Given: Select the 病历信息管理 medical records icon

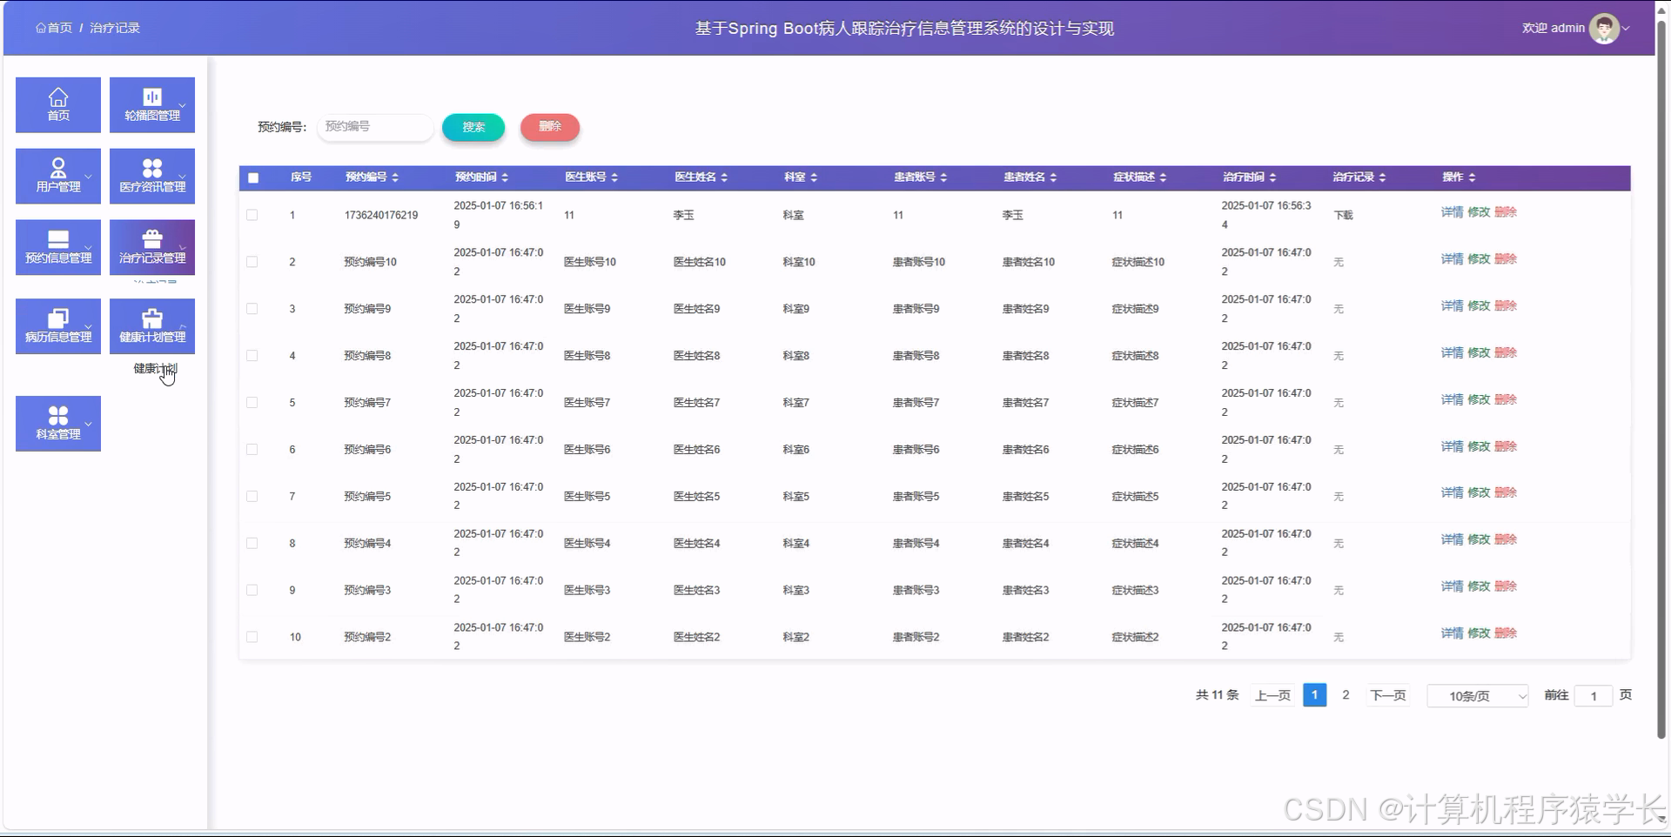Looking at the screenshot, I should 57,326.
